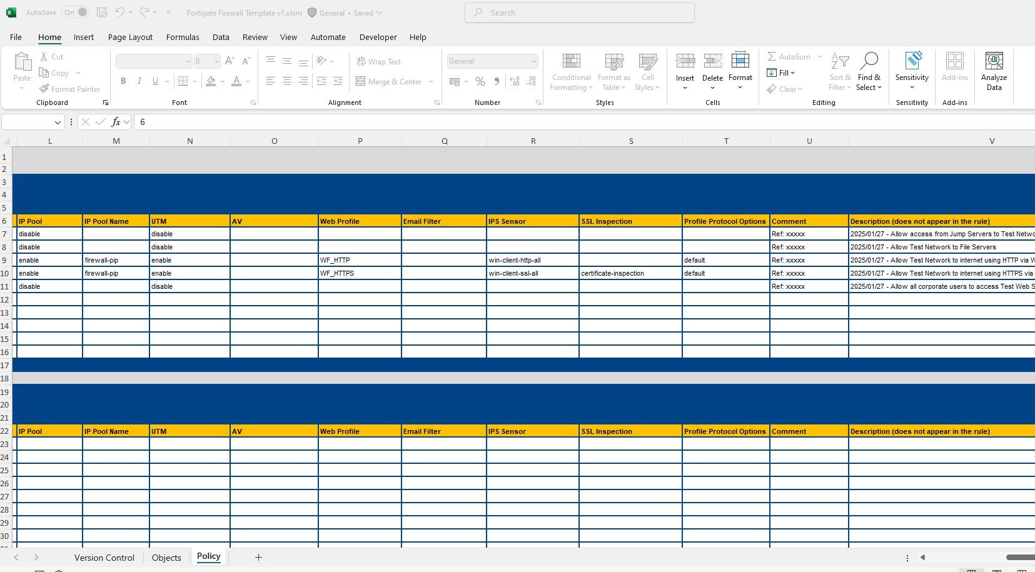
Task: Select column header S
Action: pyautogui.click(x=630, y=141)
